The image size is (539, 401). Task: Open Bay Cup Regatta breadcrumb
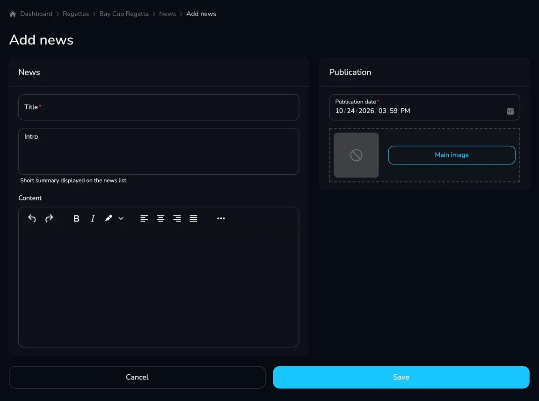(124, 14)
